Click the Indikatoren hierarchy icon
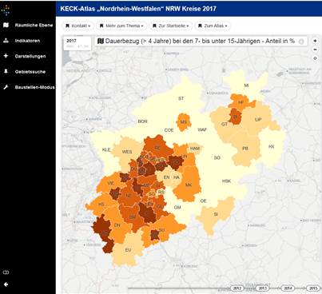 [x=6, y=41]
